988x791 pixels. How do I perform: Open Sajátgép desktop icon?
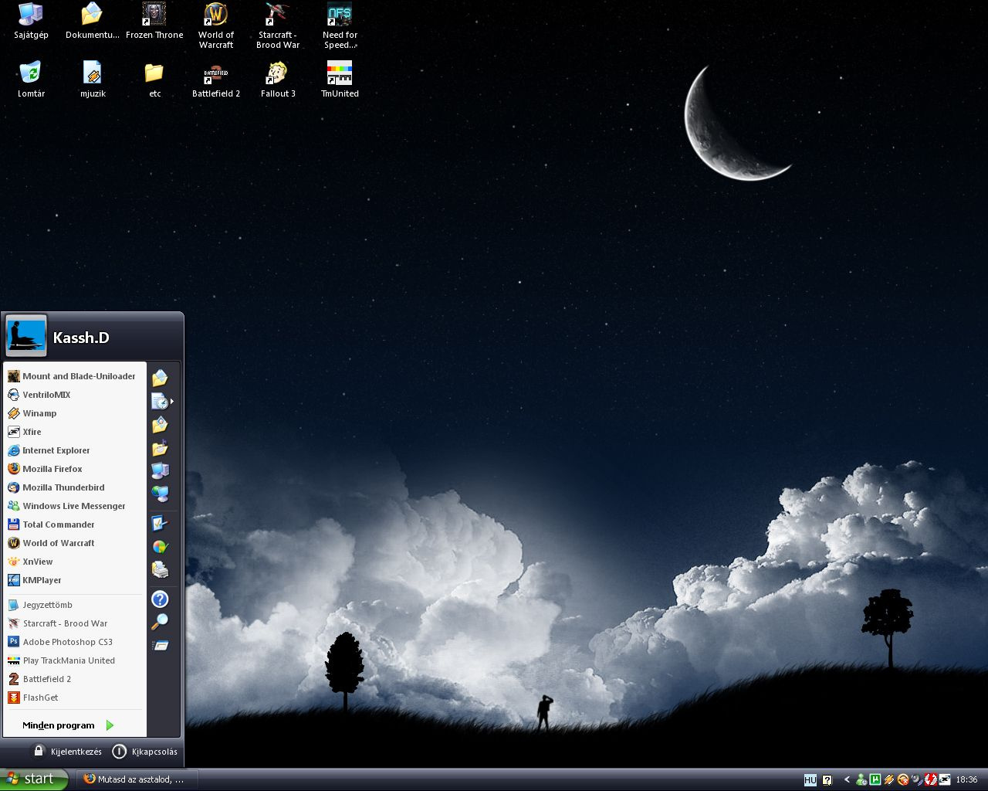(31, 22)
